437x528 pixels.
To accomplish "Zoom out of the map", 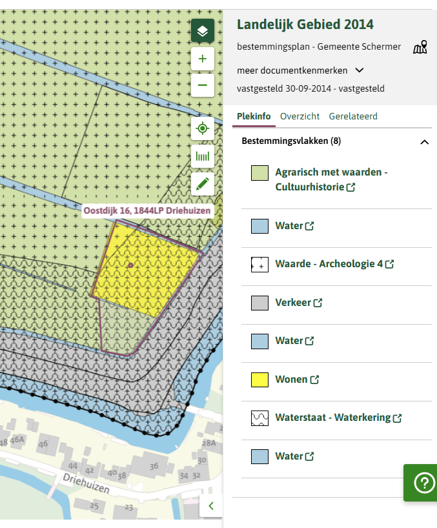I will tap(203, 85).
